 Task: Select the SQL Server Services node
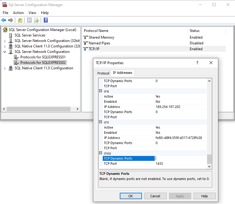pyautogui.click(x=30, y=35)
